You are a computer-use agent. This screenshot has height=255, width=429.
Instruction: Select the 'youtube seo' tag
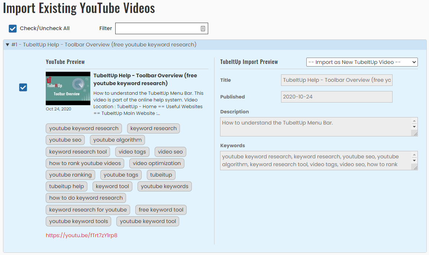pos(65,140)
